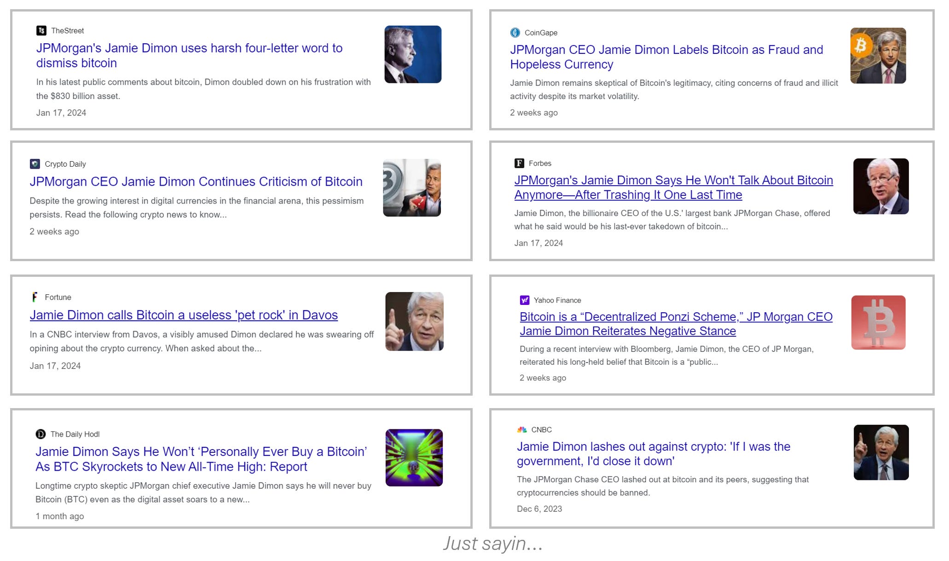Click the 'Just sayin...' caption text
This screenshot has width=949, height=561.
493,543
